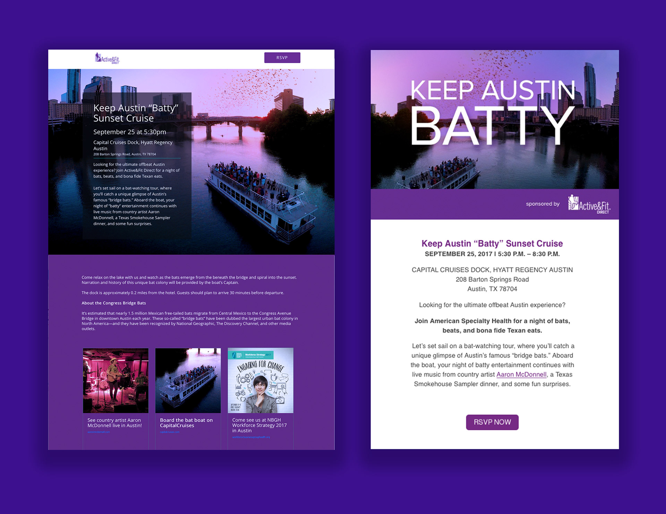Click the 'Join American Specialty Health' bold paragraph
This screenshot has height=514, width=666.
coord(492,326)
